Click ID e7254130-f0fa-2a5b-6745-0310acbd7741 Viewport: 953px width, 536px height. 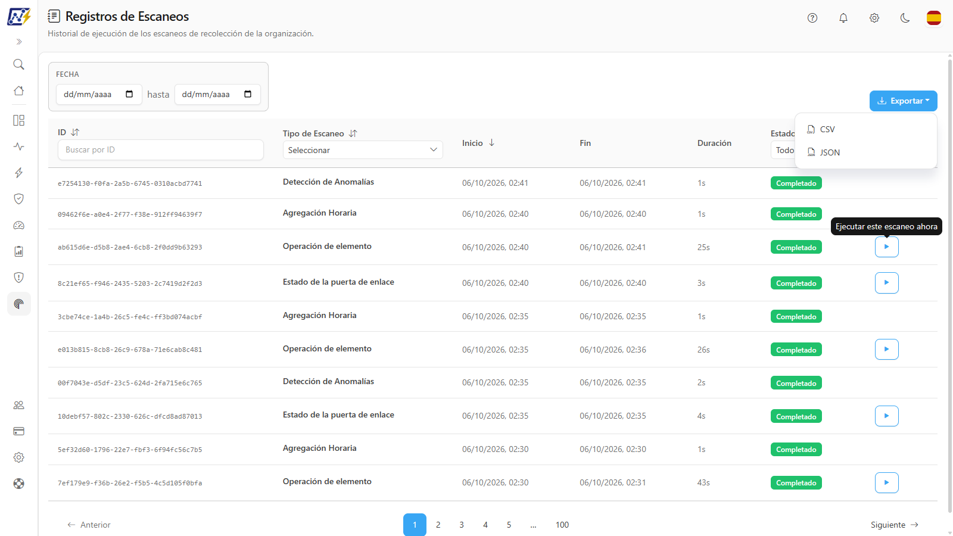(x=130, y=183)
